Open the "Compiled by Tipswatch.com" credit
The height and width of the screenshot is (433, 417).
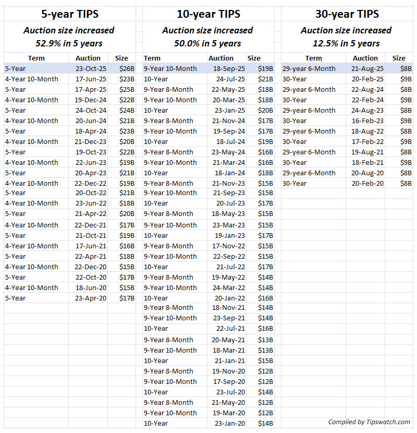coord(369,422)
